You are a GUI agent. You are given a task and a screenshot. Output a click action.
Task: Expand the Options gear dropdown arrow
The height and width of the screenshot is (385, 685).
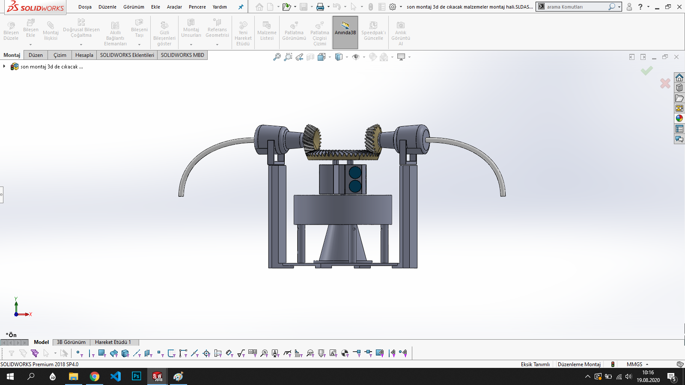(401, 7)
